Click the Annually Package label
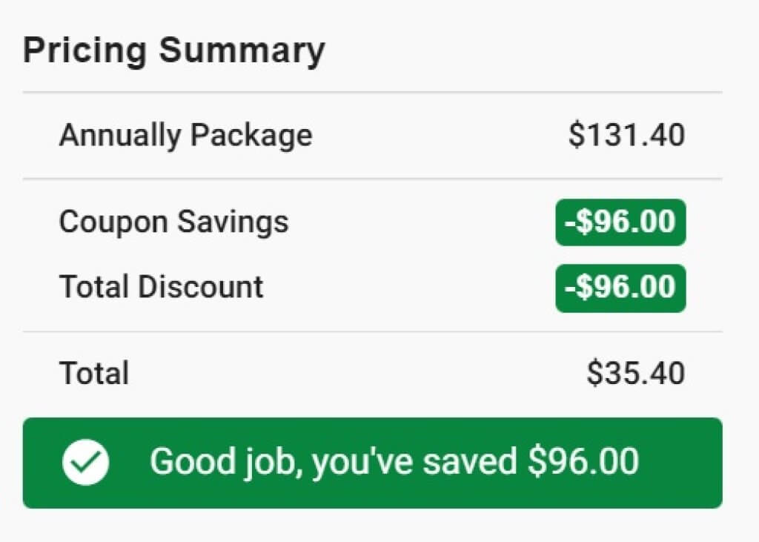This screenshot has width=759, height=542. 185,135
